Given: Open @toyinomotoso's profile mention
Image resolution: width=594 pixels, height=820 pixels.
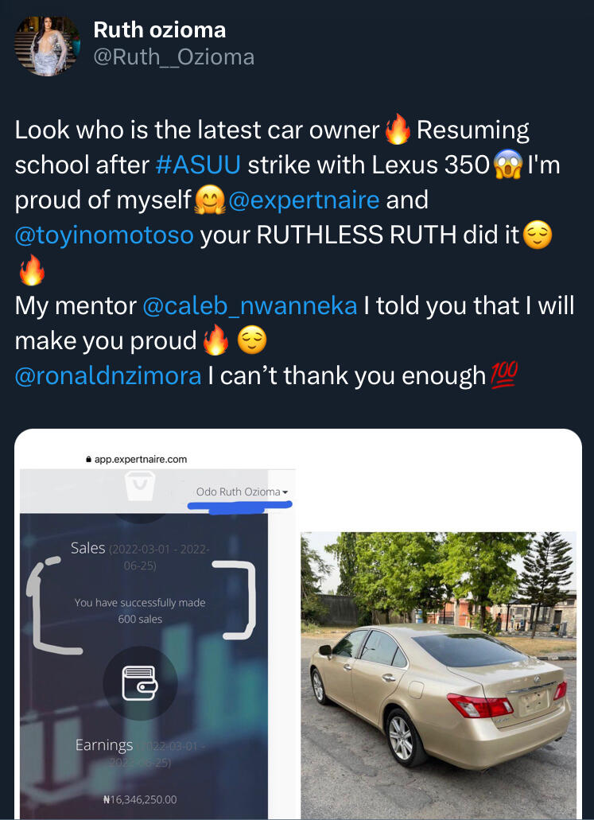Looking at the screenshot, I should pyautogui.click(x=104, y=235).
